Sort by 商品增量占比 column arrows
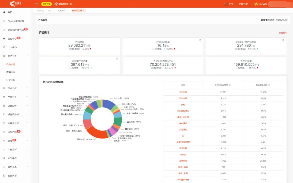Viewport: 293px width, 183px height. 269,85
